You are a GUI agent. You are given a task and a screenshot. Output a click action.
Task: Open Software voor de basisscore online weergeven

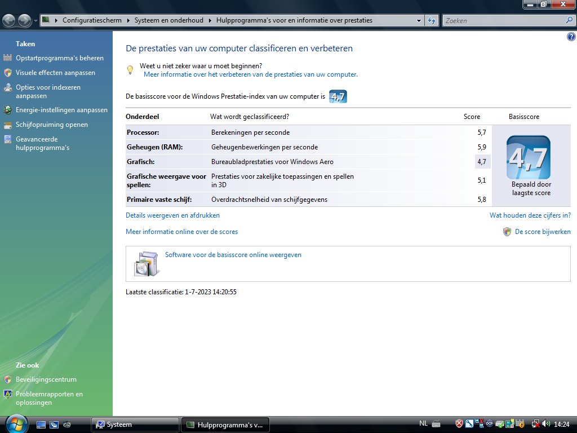pos(233,255)
